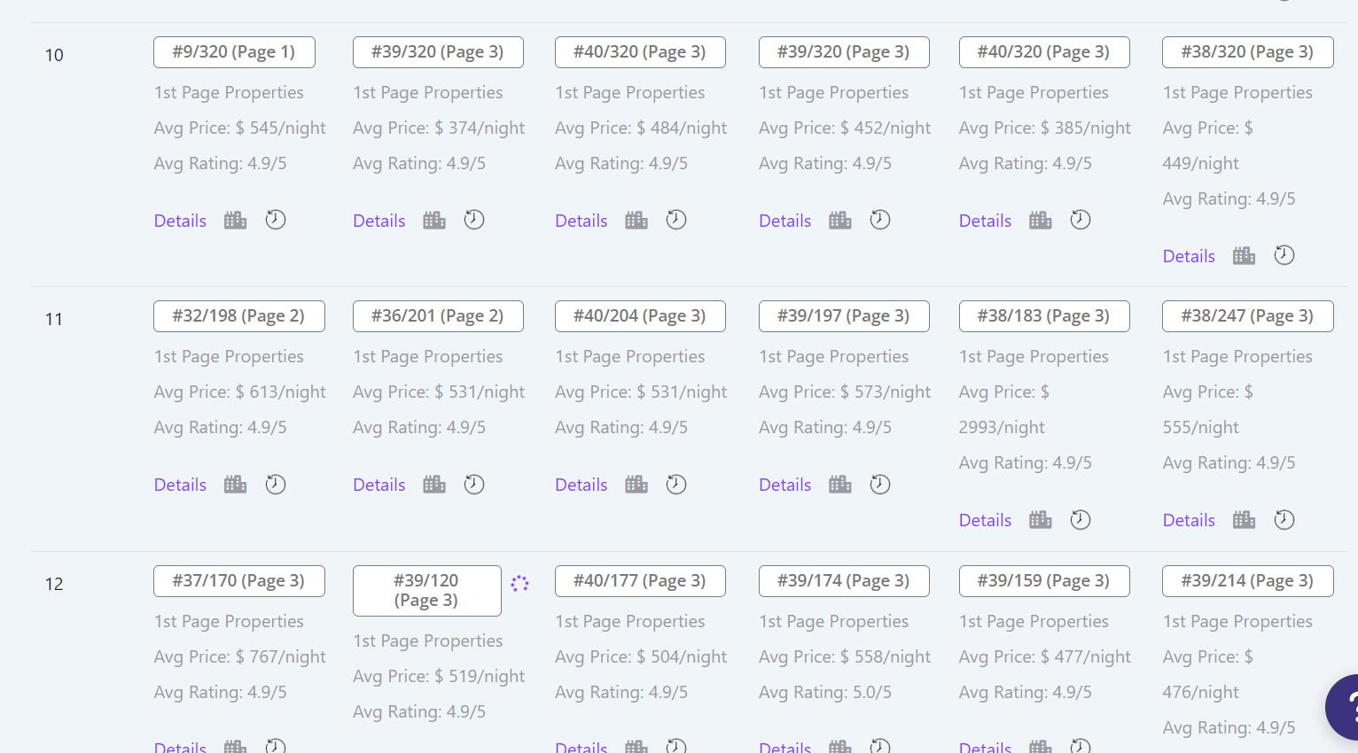Select the #39/174 (Page 3) rank badge
Viewport: 1358px width, 753px height.
[844, 580]
